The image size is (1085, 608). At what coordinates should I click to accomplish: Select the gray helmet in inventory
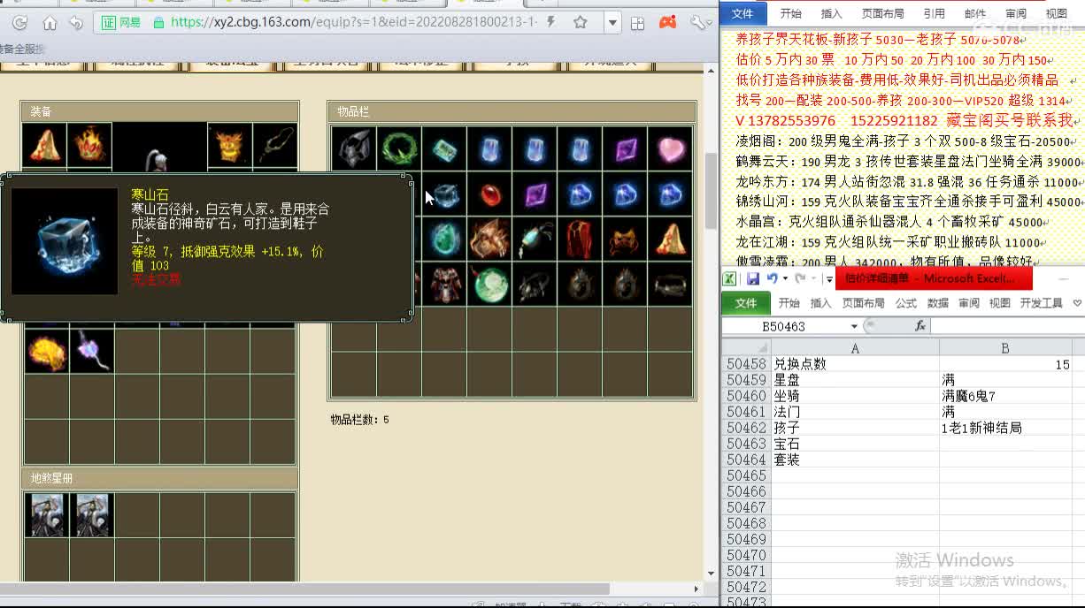(354, 149)
